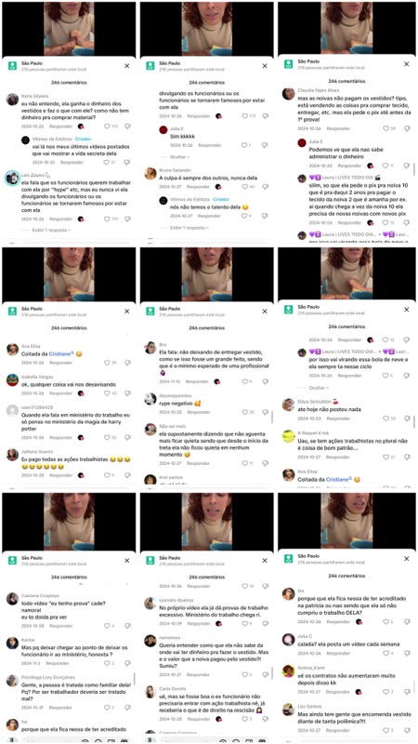Tap the heart icon on Carla Girotto's rescisão comment

(245, 719)
